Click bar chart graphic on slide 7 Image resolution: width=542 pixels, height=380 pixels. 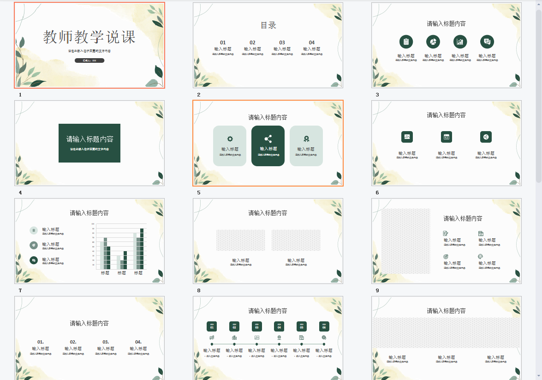(119, 249)
